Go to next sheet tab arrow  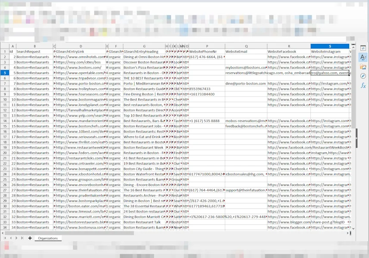16,238
